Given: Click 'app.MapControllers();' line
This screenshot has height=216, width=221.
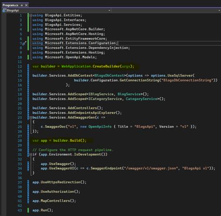Looking at the screenshot, I should [54, 201].
